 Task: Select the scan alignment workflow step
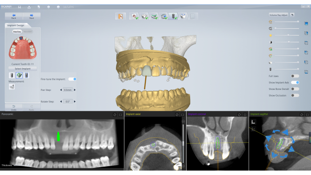154,16
